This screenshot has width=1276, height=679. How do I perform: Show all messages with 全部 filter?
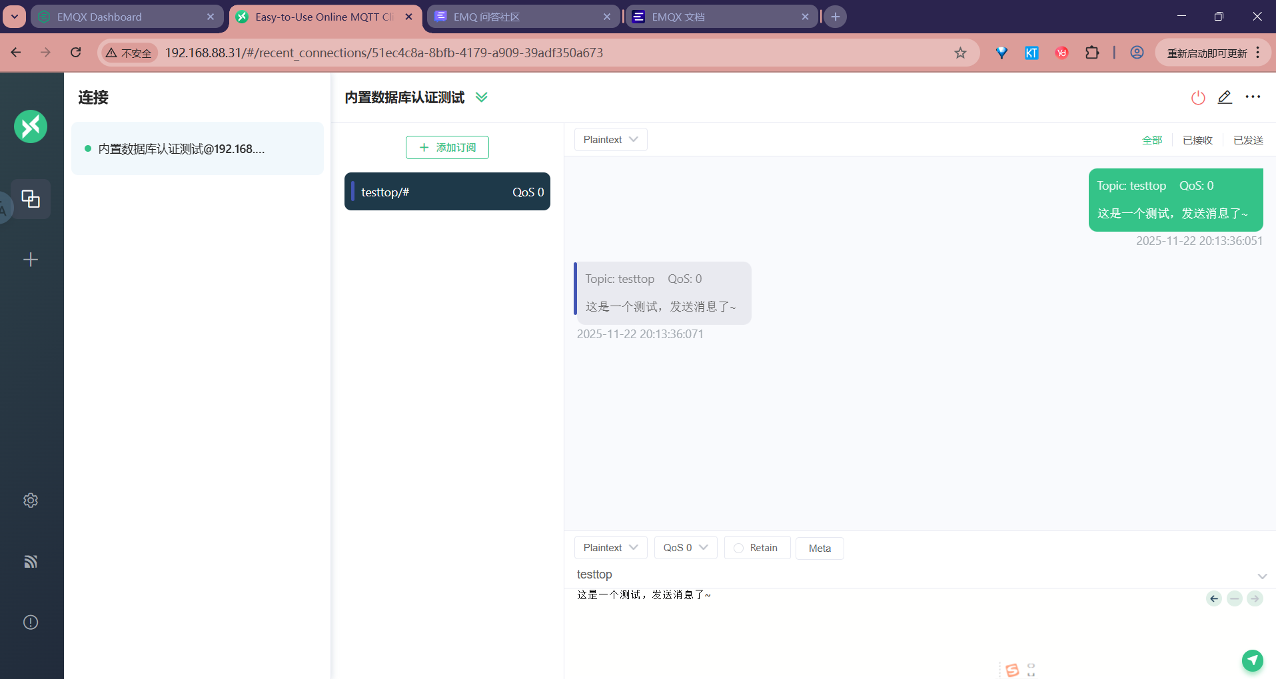click(x=1152, y=140)
